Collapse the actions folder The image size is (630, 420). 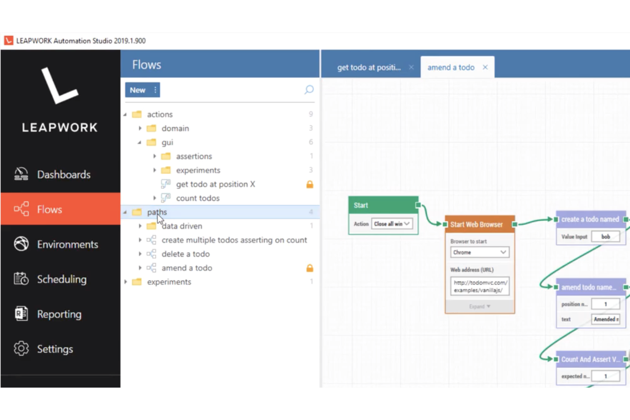point(125,114)
